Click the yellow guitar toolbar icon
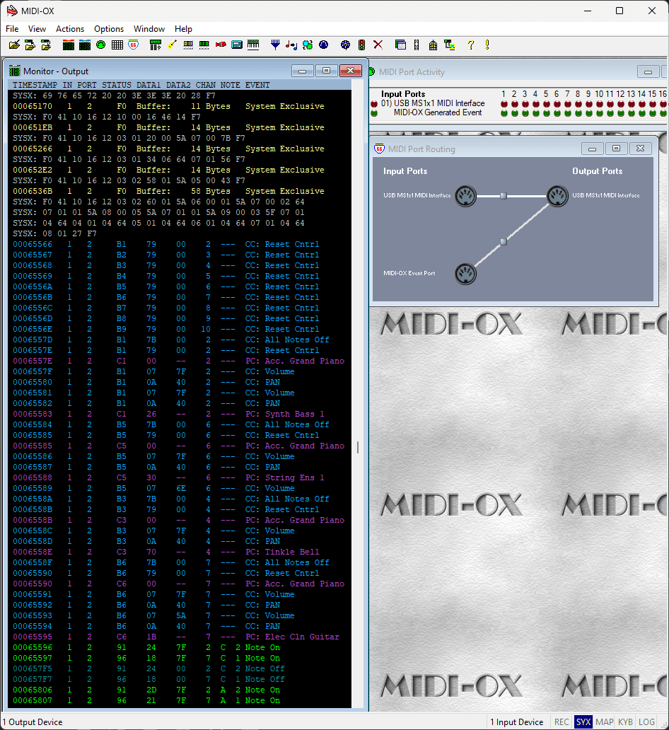669x730 pixels. tap(173, 45)
